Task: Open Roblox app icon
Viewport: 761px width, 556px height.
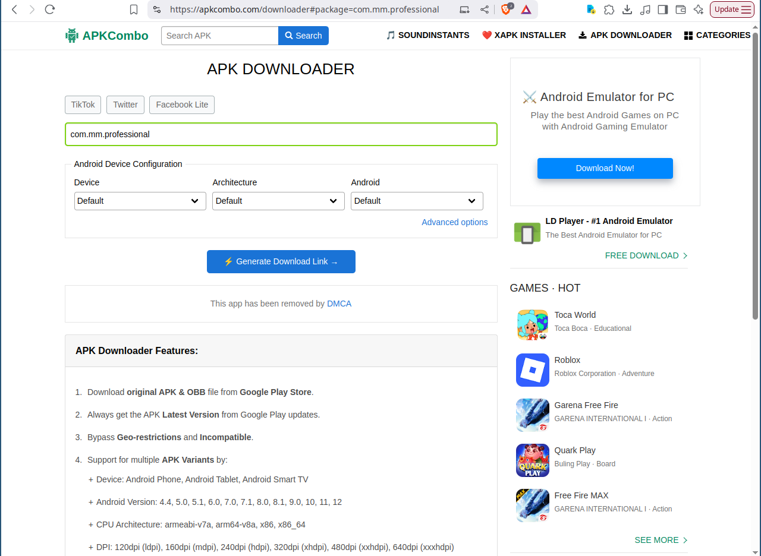Action: point(533,370)
